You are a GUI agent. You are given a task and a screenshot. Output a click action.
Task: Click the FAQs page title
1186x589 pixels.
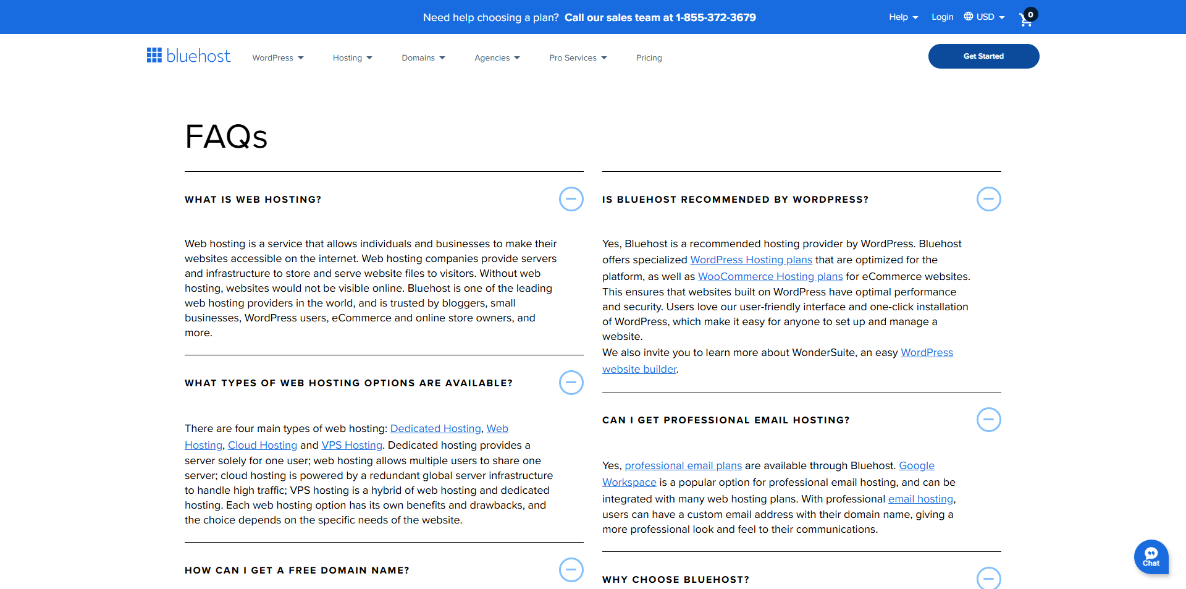coord(226,137)
